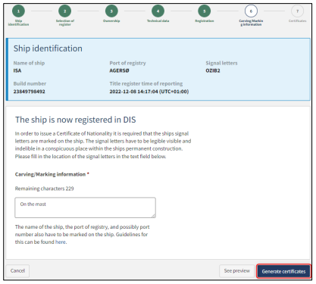Jump to step 5 Registration circle
The image size is (316, 284).
[x=205, y=11]
